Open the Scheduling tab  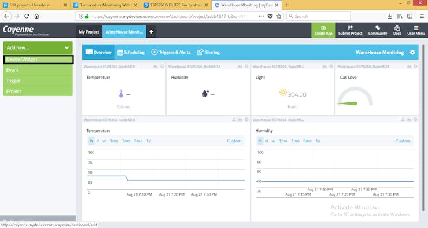click(131, 52)
